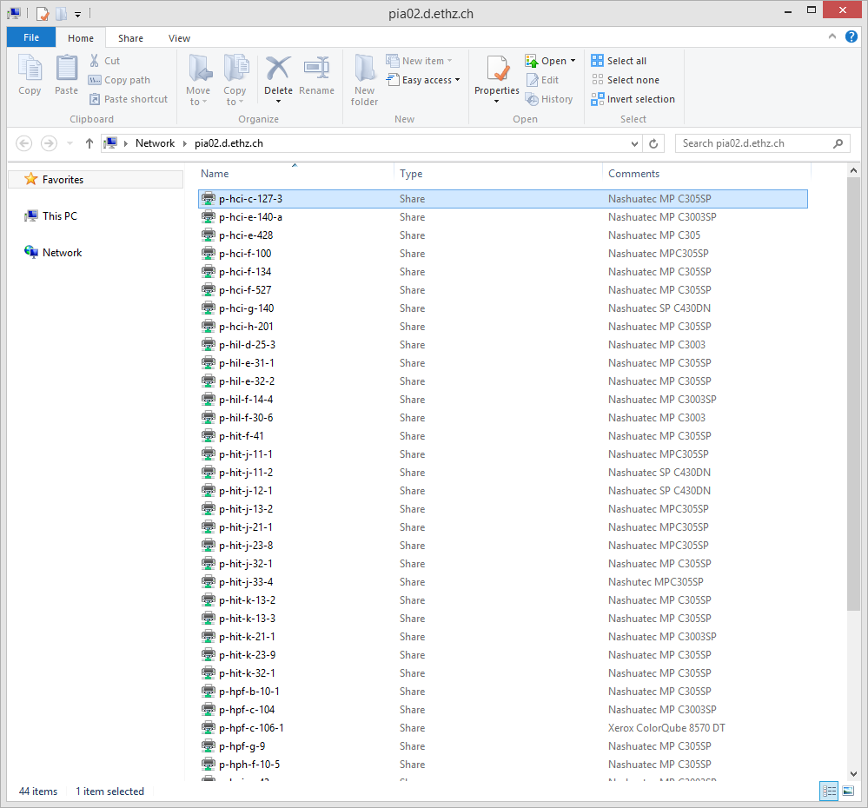Open the address bar history dropdown
This screenshot has width=868, height=808.
(634, 143)
